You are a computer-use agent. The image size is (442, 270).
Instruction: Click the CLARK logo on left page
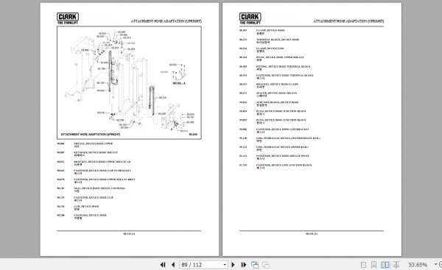tap(68, 18)
